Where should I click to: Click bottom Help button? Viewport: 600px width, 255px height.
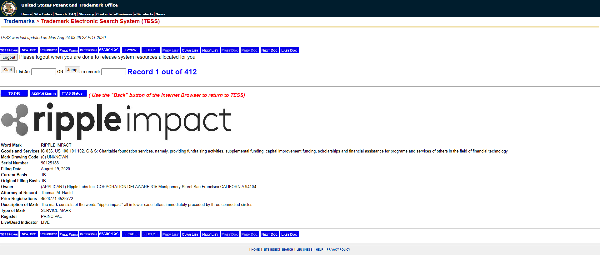[x=151, y=234]
